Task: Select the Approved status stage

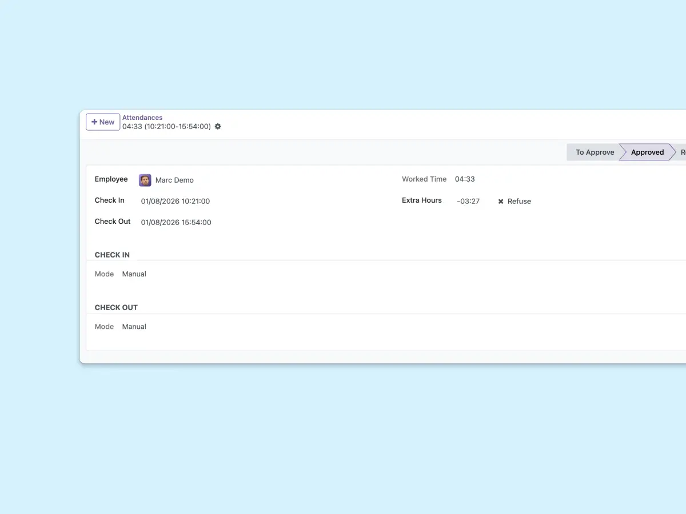Action: [x=647, y=152]
